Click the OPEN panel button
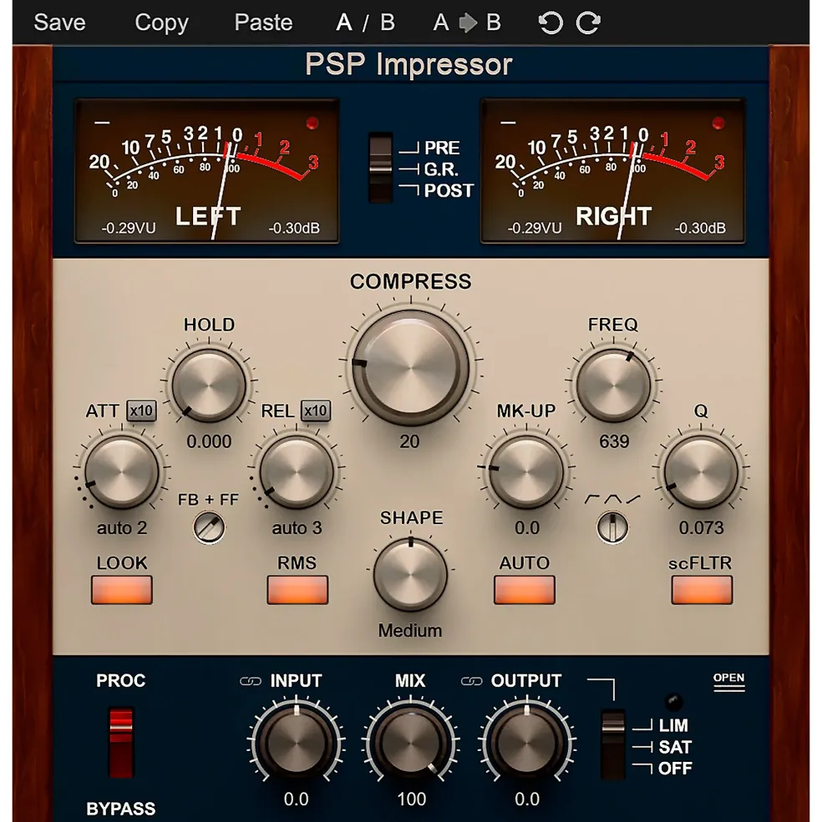Screen dimensions: 822x822 point(728,681)
